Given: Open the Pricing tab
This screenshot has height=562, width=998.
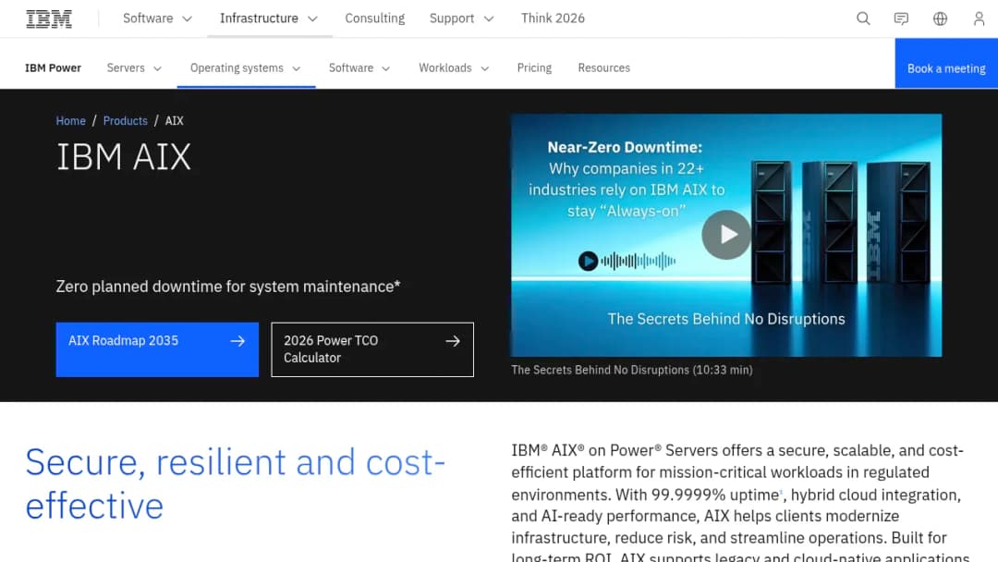Looking at the screenshot, I should [x=534, y=68].
